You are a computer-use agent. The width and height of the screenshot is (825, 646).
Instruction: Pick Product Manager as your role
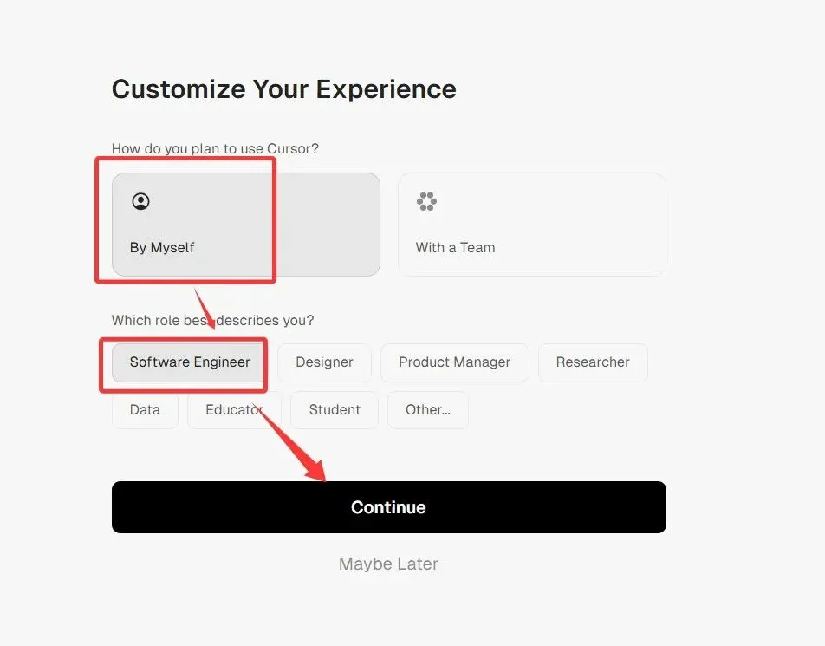454,362
